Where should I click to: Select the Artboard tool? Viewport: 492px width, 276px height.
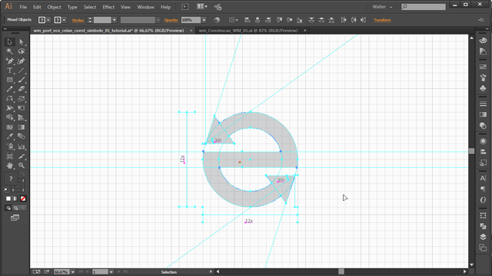coord(10,156)
